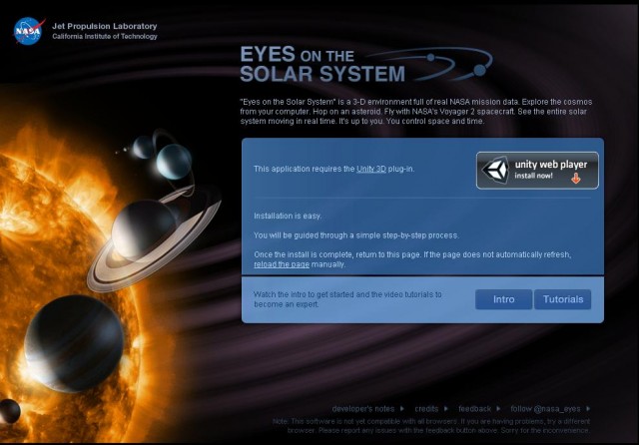The image size is (639, 445).
Task: Open the Tutorials button
Action: (563, 299)
